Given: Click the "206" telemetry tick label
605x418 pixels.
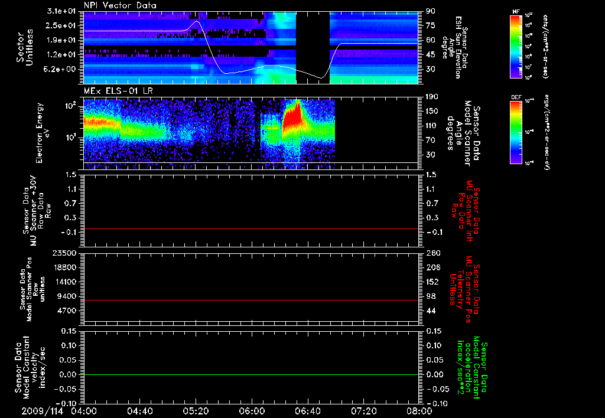Looking at the screenshot, I should click(x=433, y=267).
